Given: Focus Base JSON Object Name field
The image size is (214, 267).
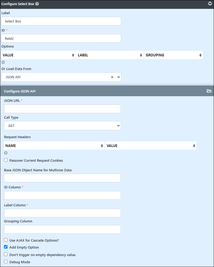Looking at the screenshot, I should click(62, 178).
